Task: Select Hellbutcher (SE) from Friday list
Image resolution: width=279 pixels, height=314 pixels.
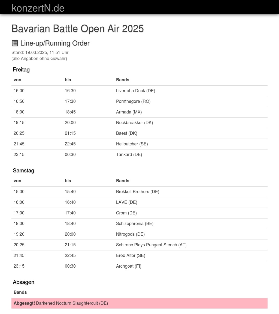Action: 132,144
